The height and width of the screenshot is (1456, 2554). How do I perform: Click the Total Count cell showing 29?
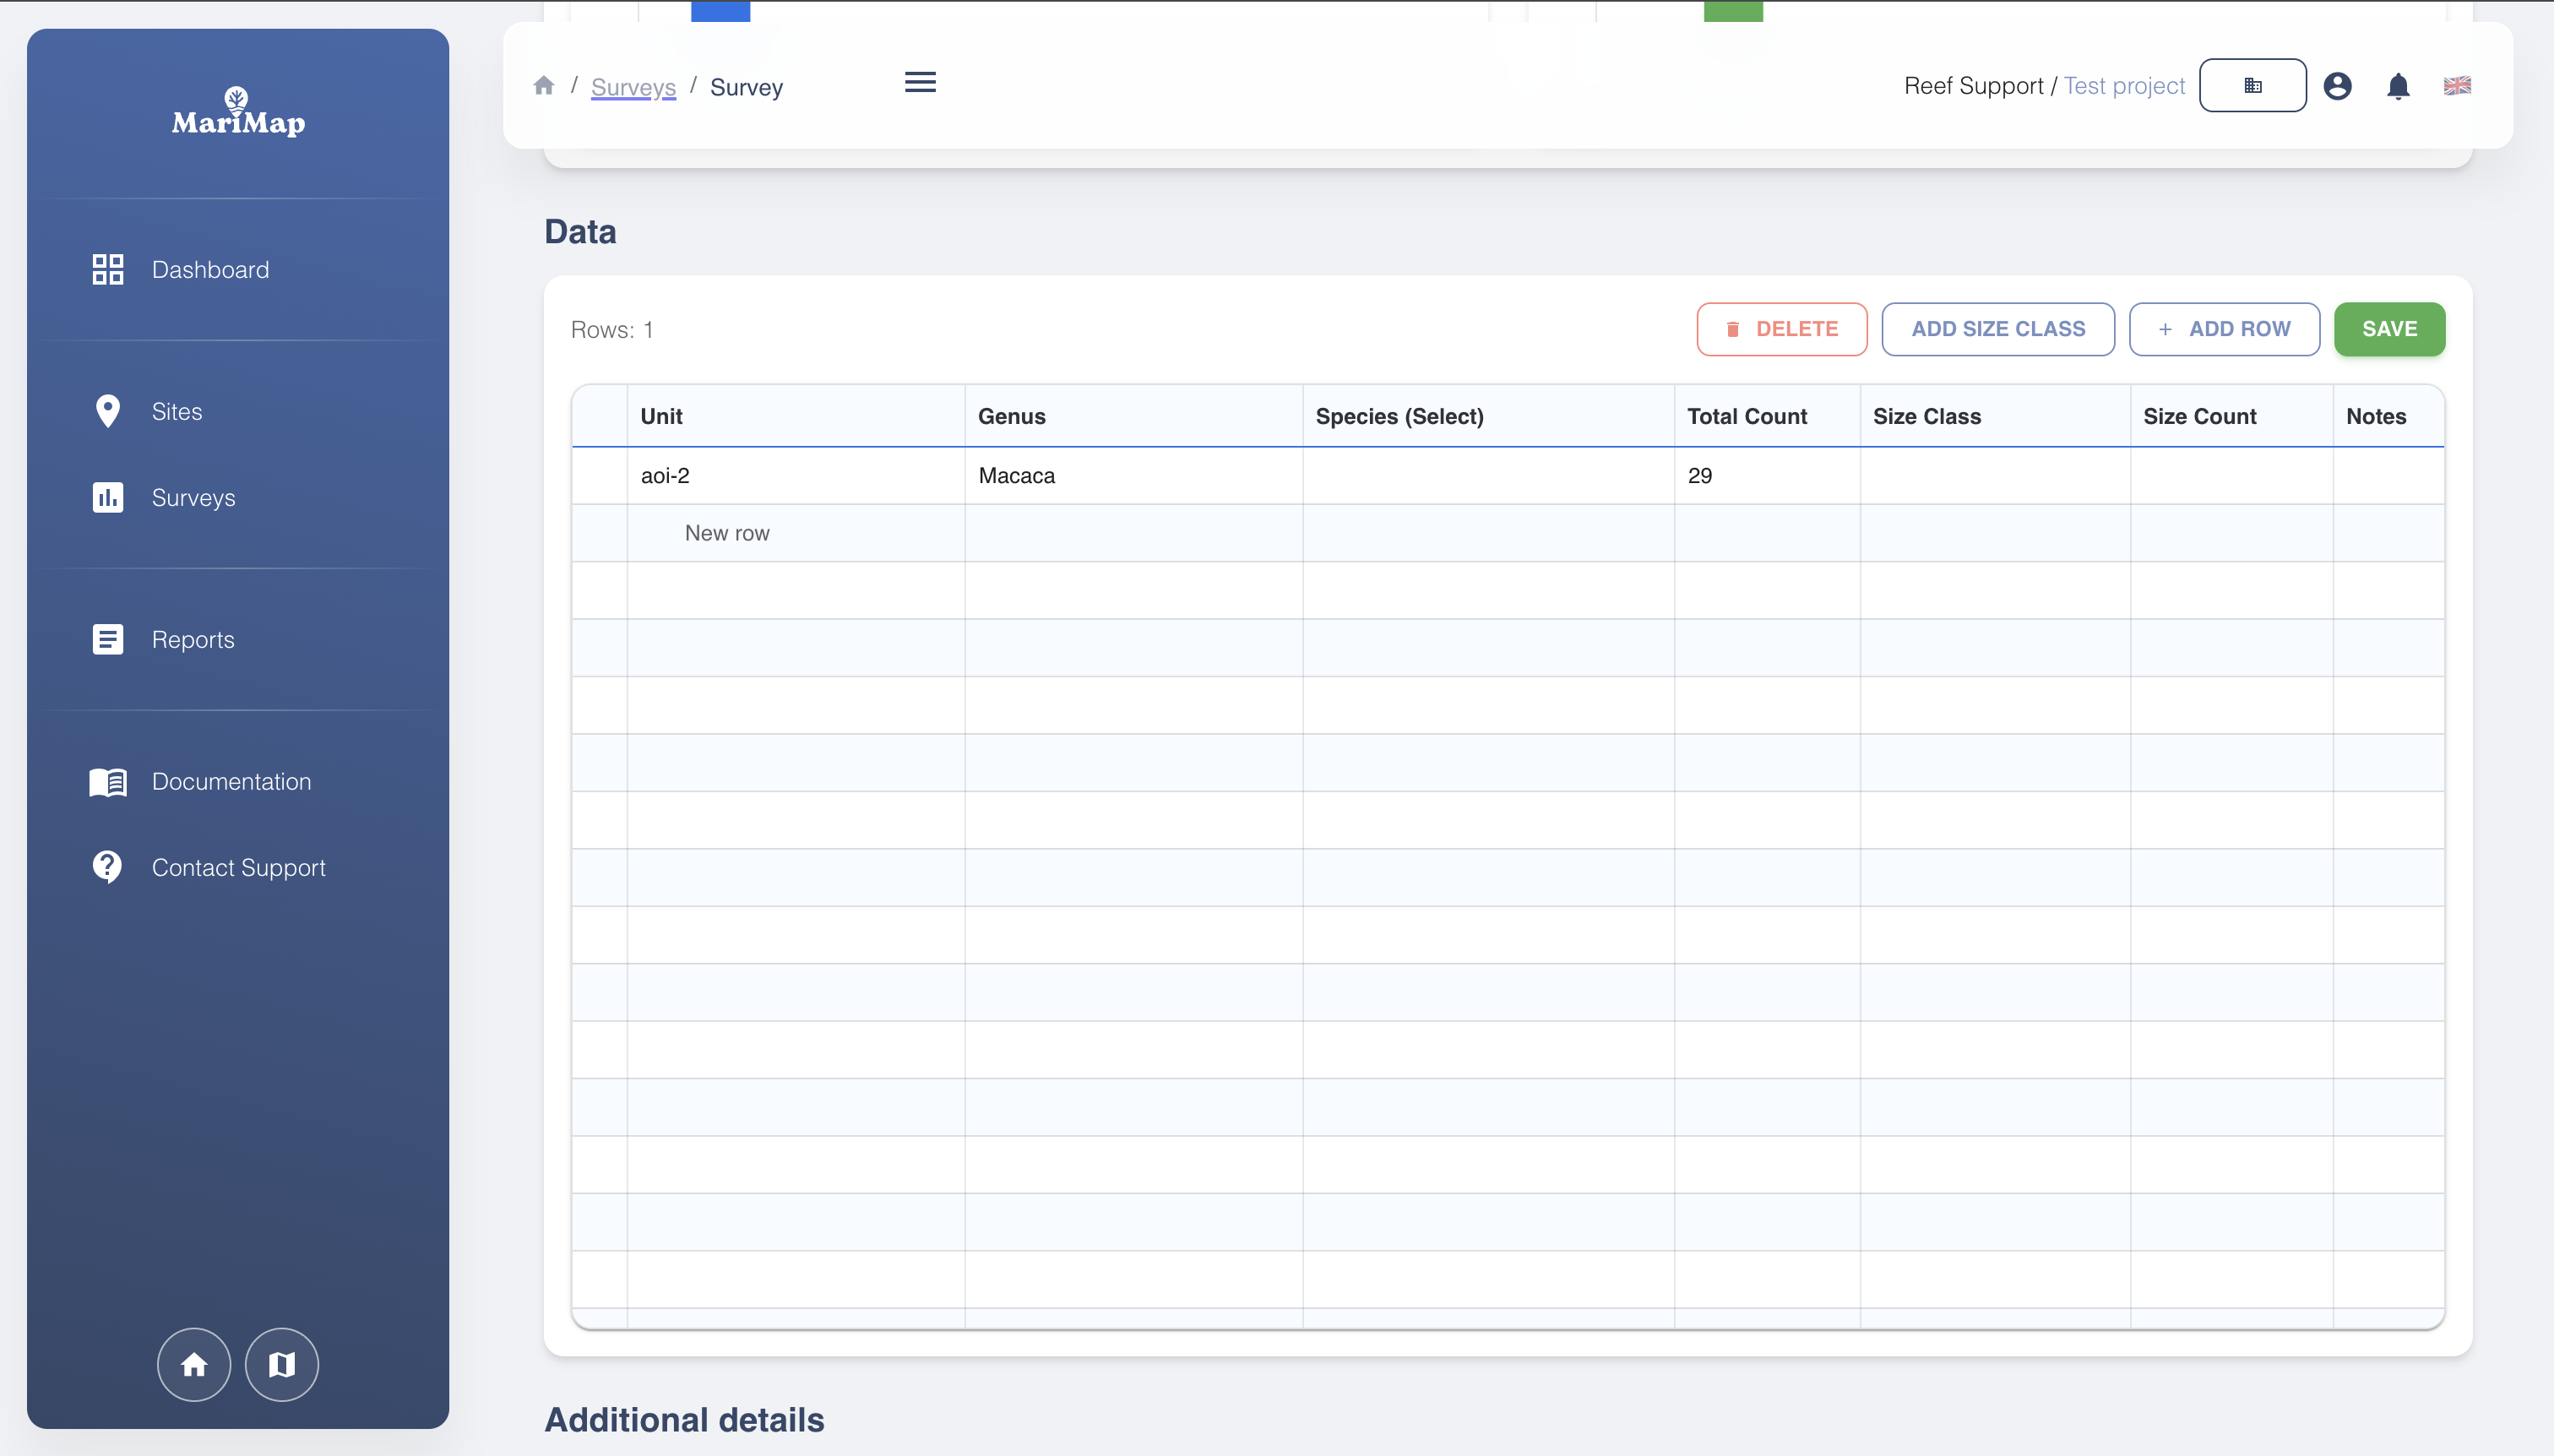[x=1766, y=476]
